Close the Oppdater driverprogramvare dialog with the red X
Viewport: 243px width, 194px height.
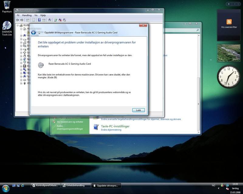tap(143, 25)
